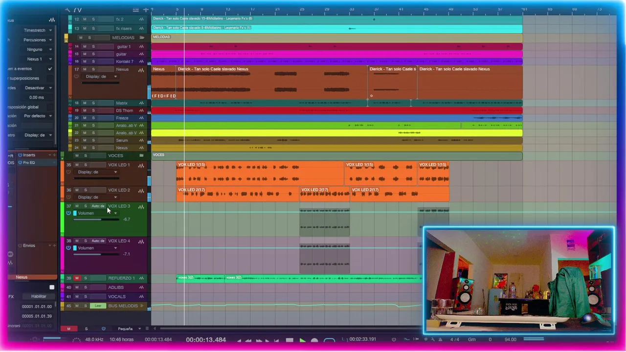The image size is (626, 352).
Task: Open instrument icon on DS Thorn track
Action: point(141,110)
